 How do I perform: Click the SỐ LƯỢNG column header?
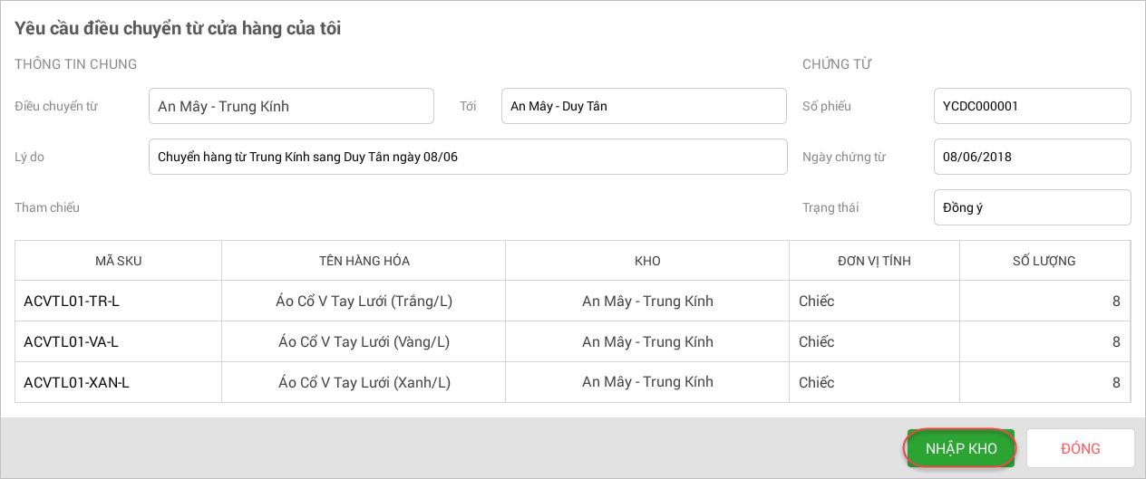tap(1044, 261)
